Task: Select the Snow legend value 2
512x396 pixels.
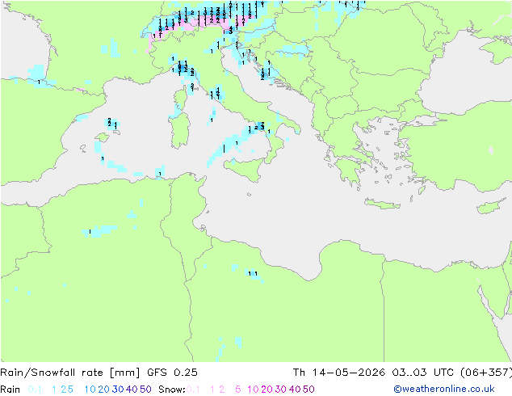Action: (x=222, y=390)
